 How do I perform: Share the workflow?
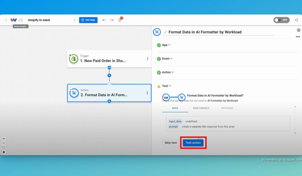(296, 20)
